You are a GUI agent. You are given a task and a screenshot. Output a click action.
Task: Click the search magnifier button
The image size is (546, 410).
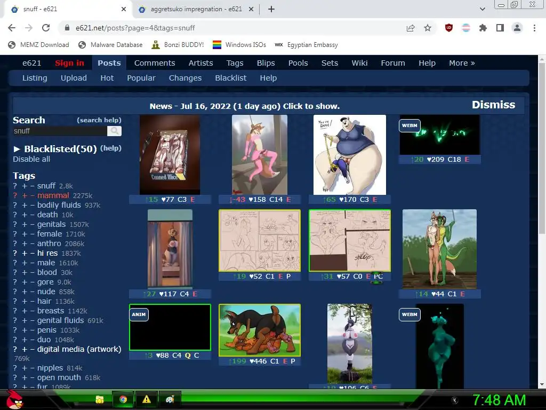point(114,131)
